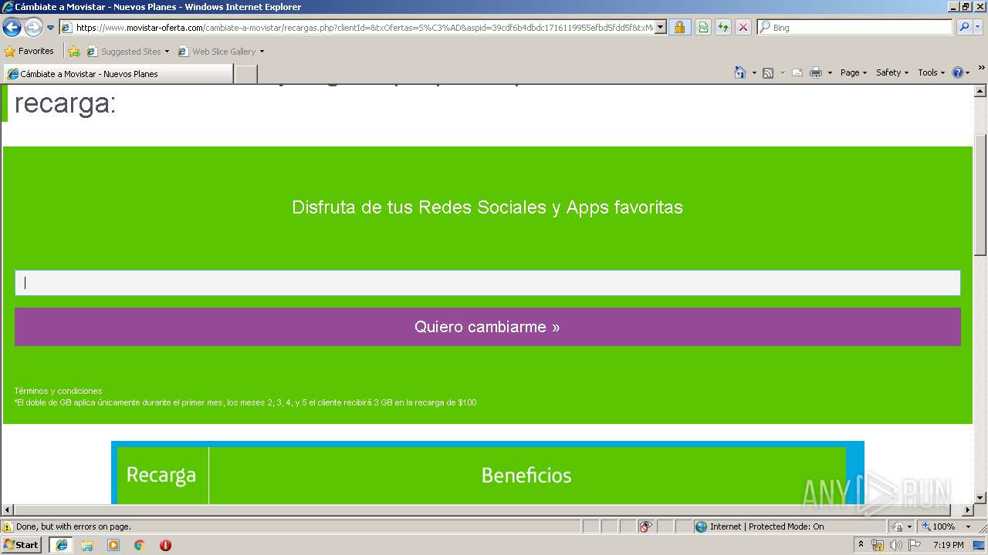Click the network warning tray icon

(x=878, y=545)
